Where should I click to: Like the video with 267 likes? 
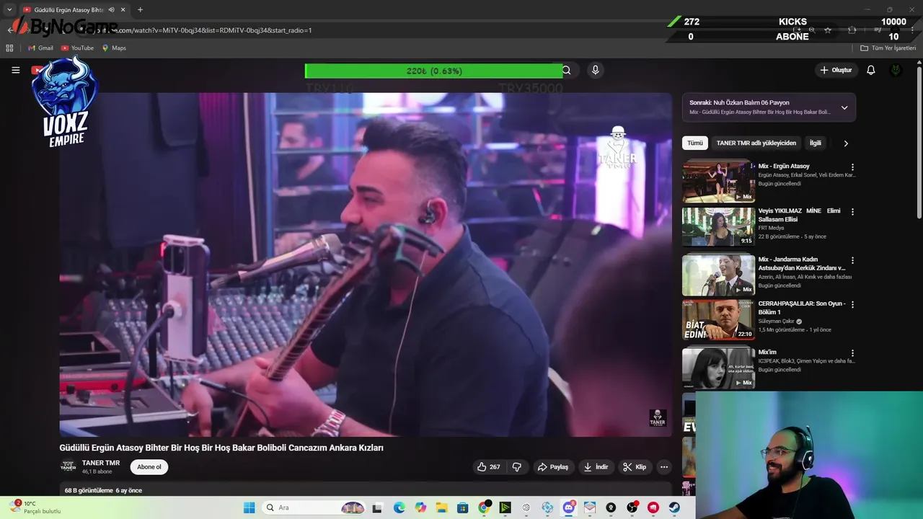488,467
